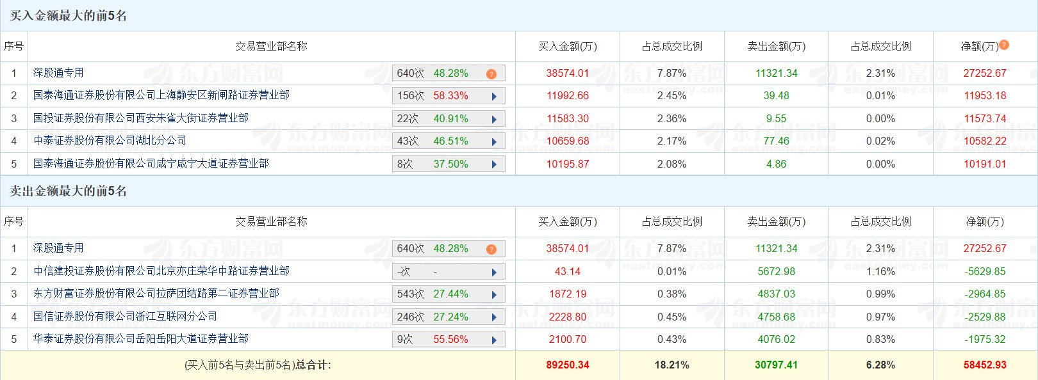Screen dimensions: 1038x380
Task: Open 华泰证券 岳阳岳阳大道证券营业部 link
Action: point(140,338)
